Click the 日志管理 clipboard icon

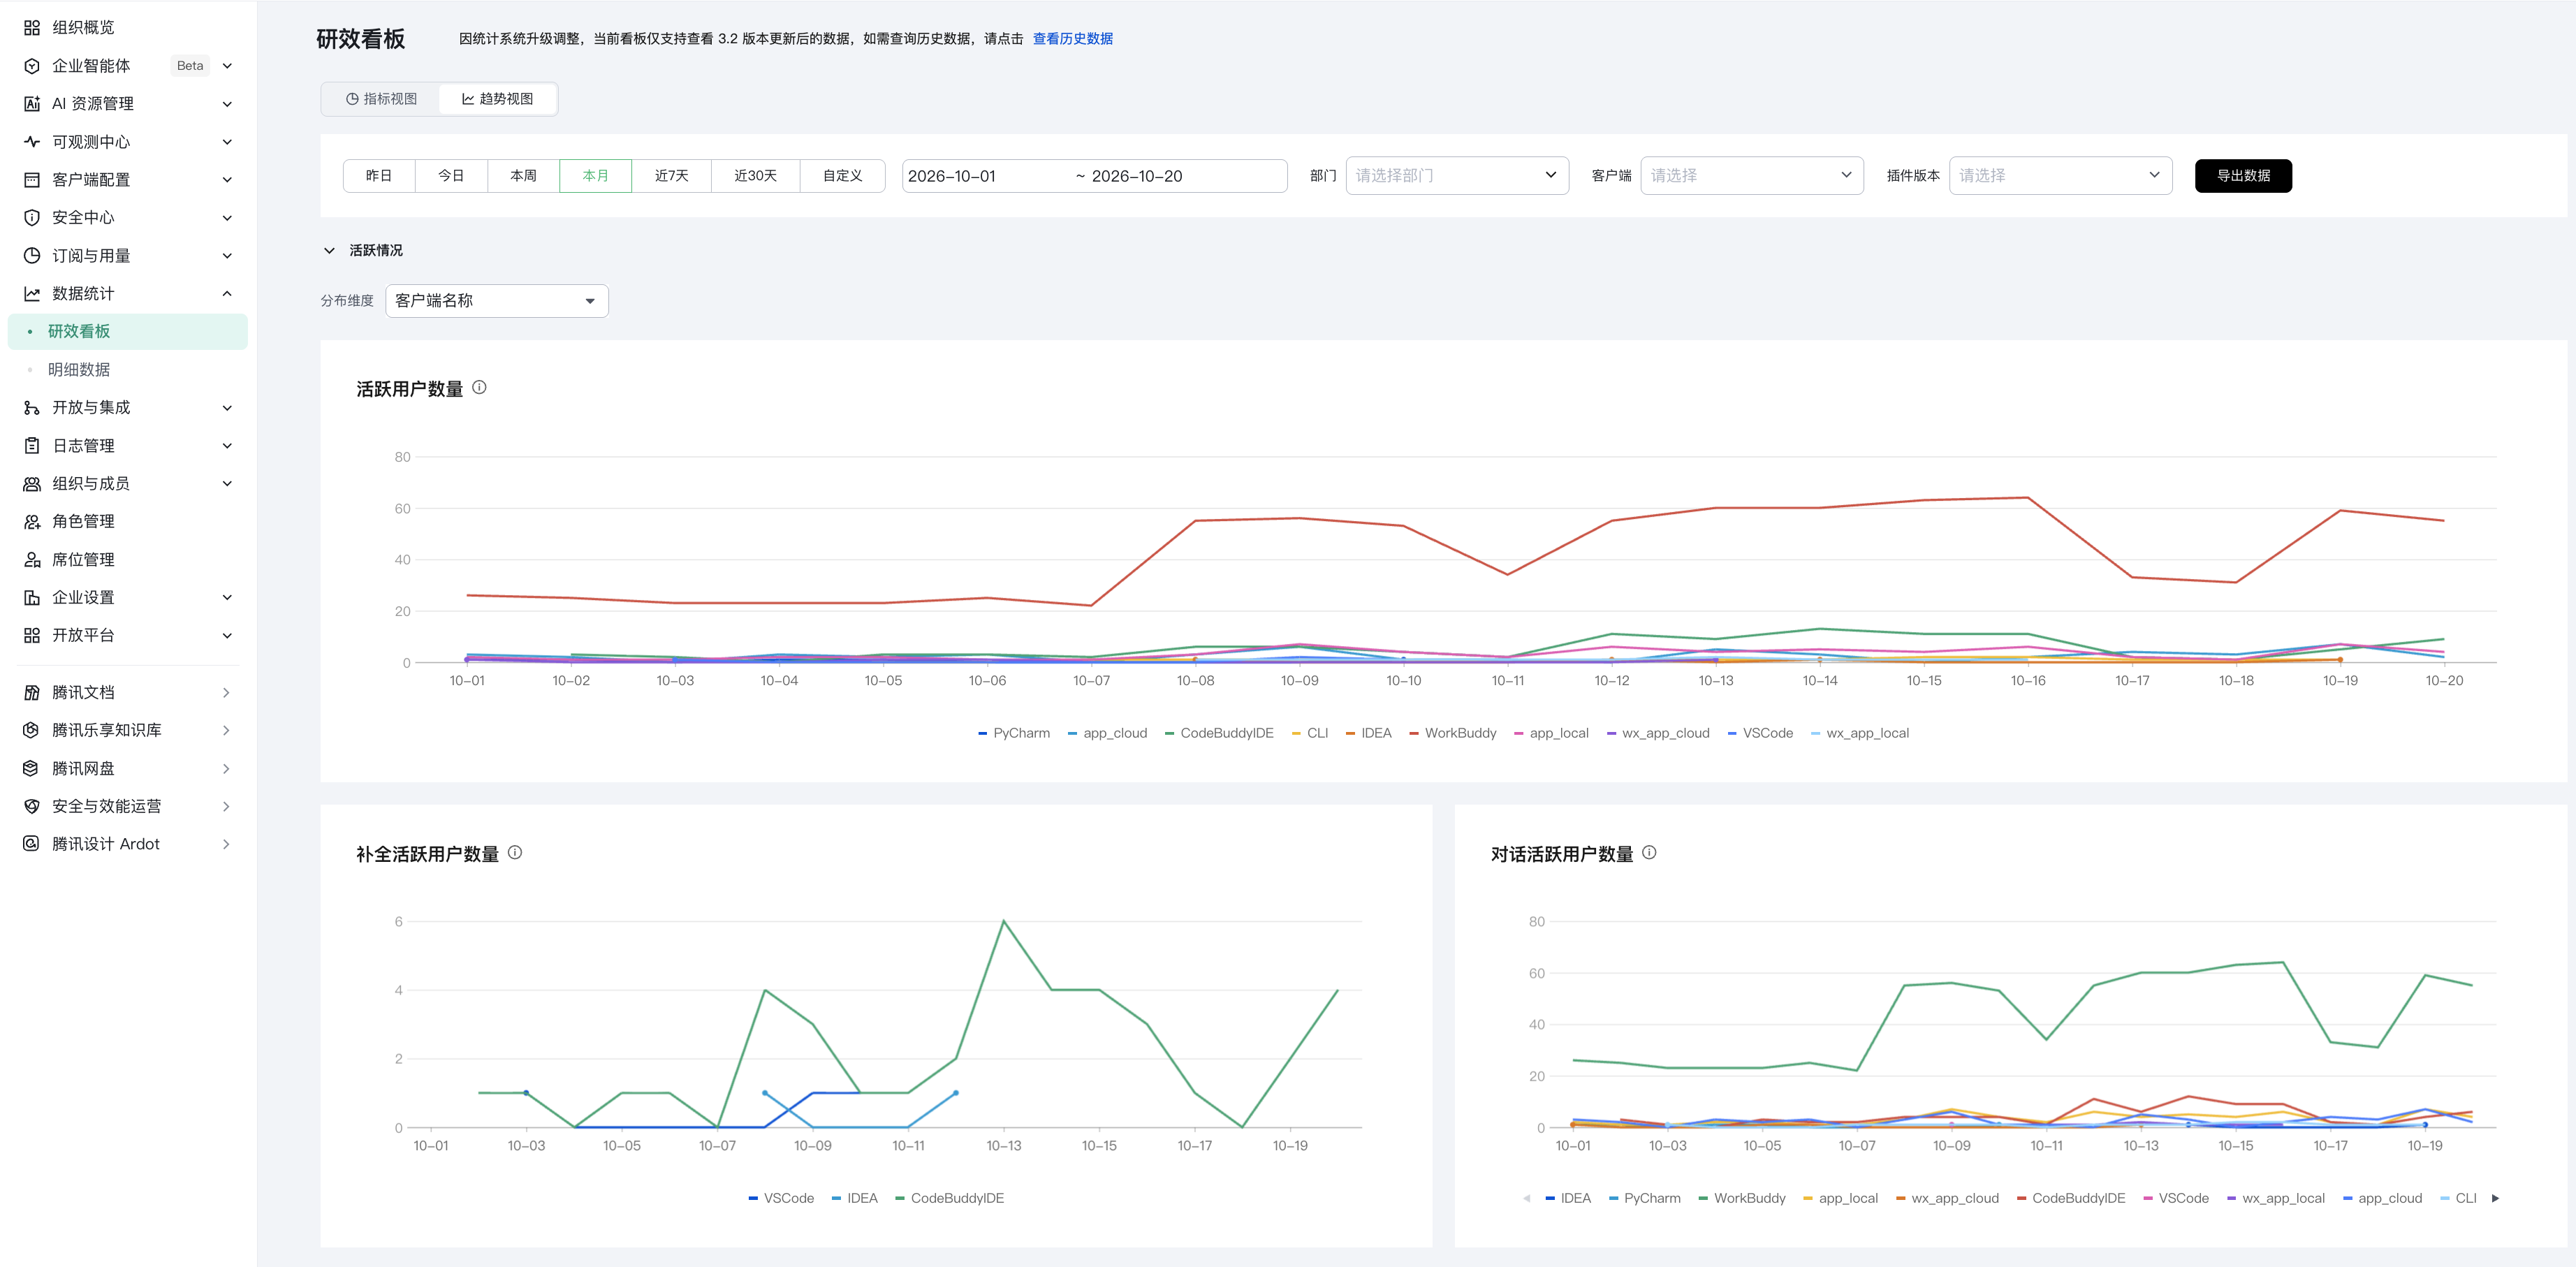[32, 446]
